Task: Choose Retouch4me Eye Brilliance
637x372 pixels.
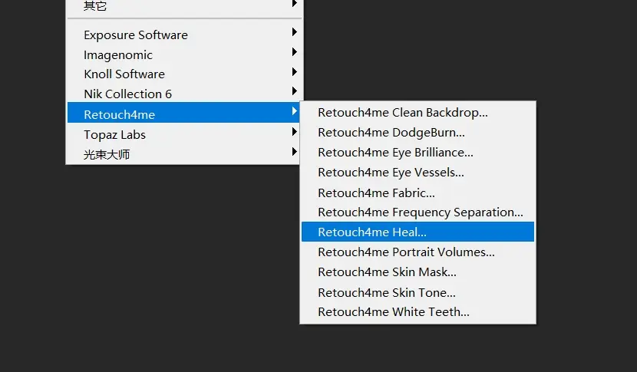Action: (395, 153)
